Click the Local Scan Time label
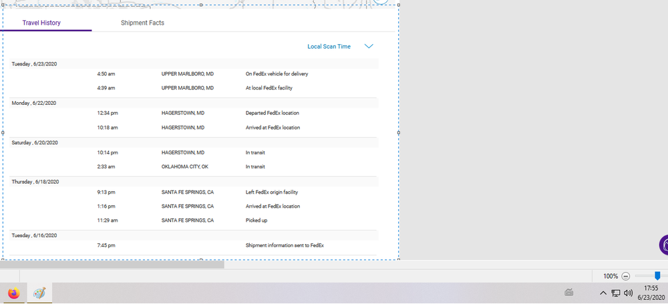 point(329,47)
